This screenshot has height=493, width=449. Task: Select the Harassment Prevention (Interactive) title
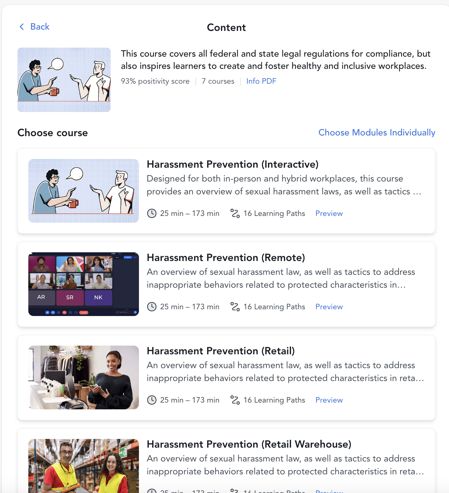pos(233,164)
